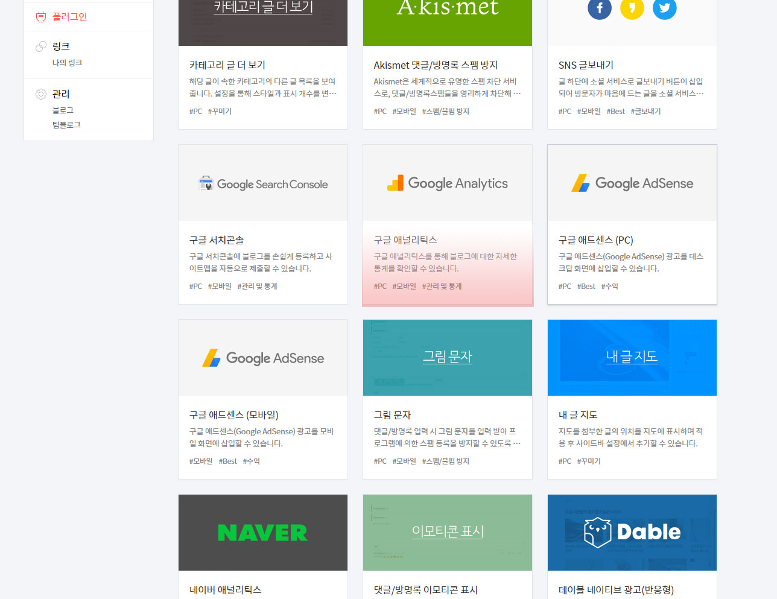777x599 pixels.
Task: Open the Google Analytics banner
Action: pos(448,183)
